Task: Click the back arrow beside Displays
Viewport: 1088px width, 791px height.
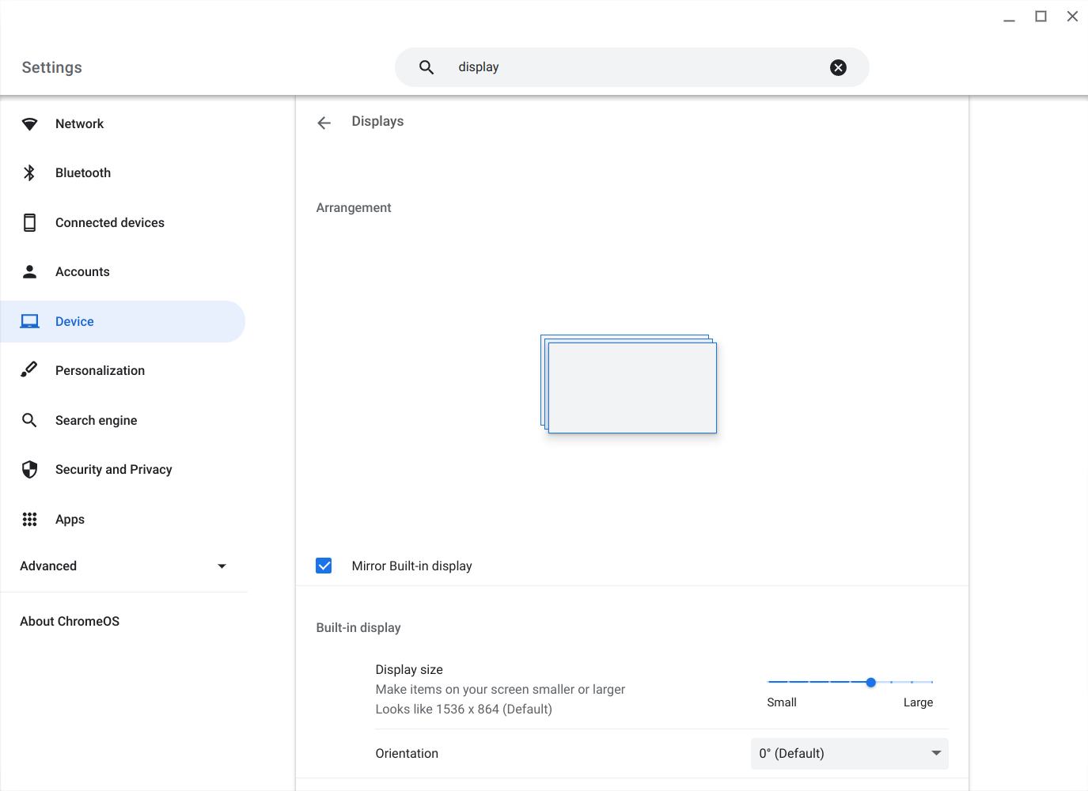Action: (x=324, y=123)
